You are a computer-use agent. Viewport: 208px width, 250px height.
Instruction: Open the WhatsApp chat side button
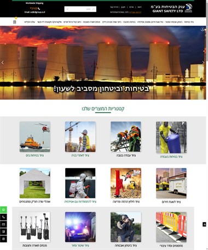(3, 209)
